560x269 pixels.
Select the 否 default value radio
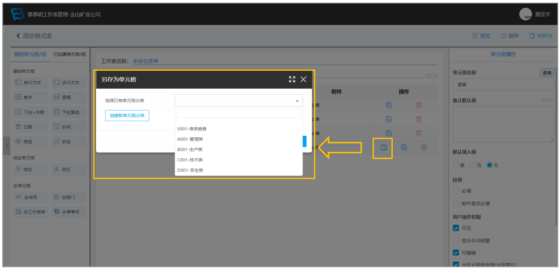coord(473,165)
